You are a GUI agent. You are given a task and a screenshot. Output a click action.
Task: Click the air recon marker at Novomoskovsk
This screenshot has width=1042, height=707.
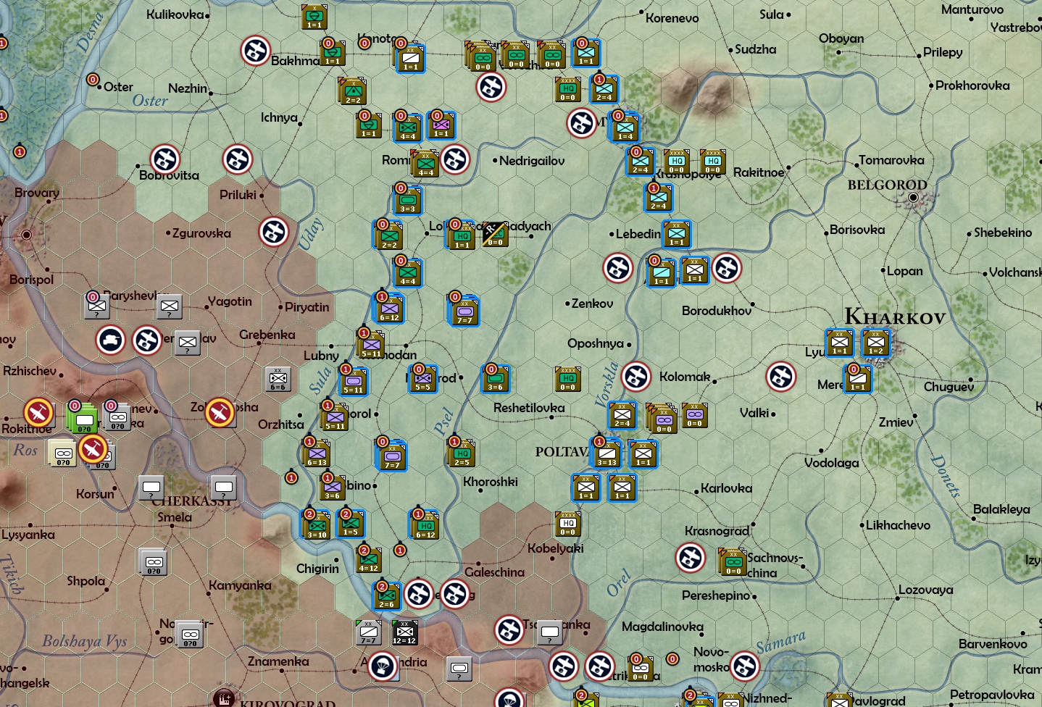pos(745,666)
